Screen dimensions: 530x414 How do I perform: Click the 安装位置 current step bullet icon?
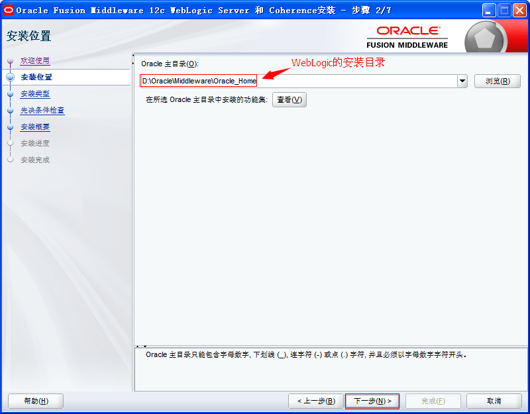click(x=11, y=77)
